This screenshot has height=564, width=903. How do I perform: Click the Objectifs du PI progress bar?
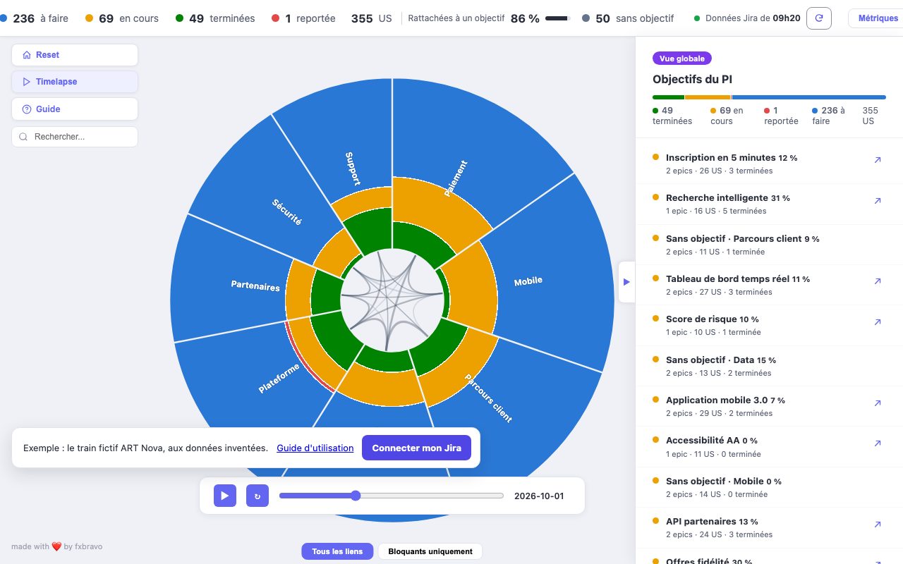click(x=769, y=97)
